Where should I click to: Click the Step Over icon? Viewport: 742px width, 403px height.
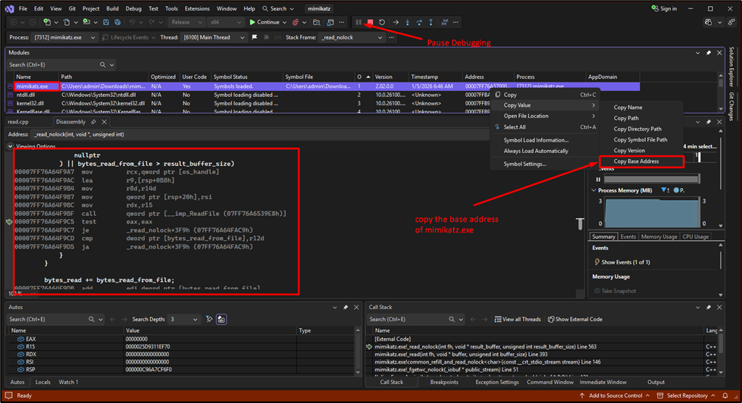point(419,22)
